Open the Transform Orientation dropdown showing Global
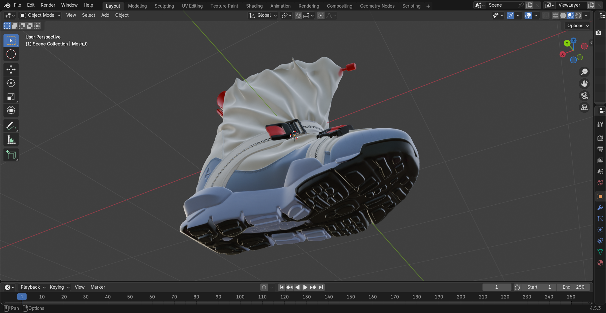 pos(263,15)
